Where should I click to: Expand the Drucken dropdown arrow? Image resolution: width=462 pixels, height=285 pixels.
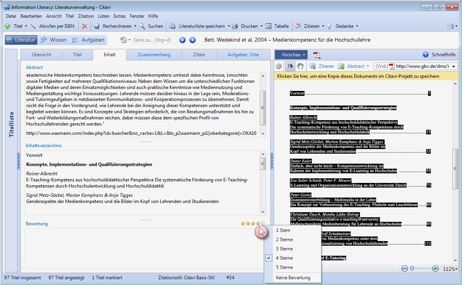[x=261, y=26]
